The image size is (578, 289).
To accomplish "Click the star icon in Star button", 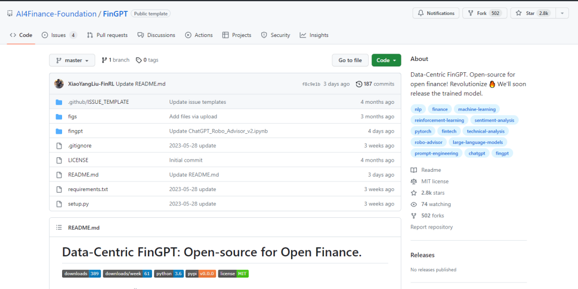I will [519, 13].
